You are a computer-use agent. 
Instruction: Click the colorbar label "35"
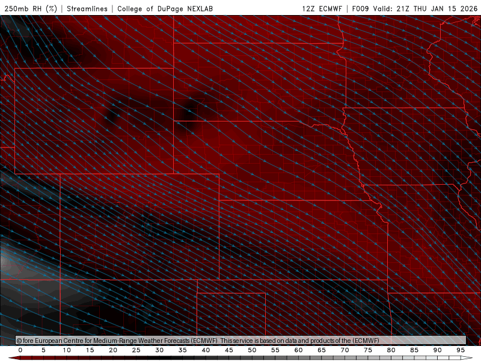point(183,350)
